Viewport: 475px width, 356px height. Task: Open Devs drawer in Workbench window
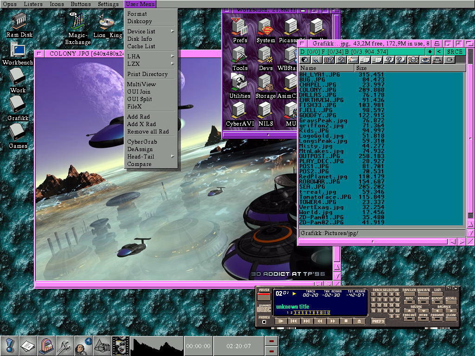click(x=266, y=58)
